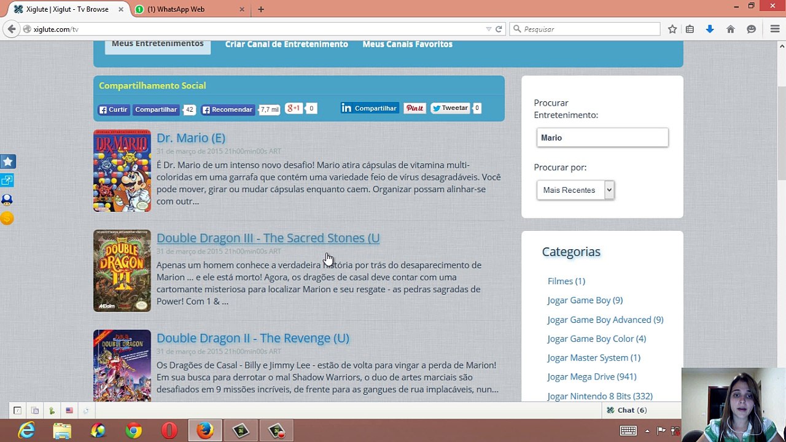Switch to Firefox in the taskbar
The width and height of the screenshot is (786, 442).
coord(205,431)
